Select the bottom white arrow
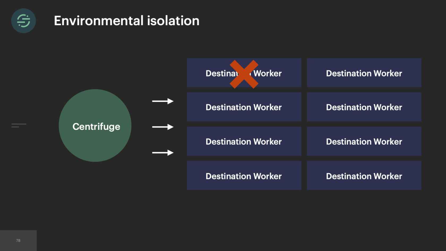Screen dimensions: 446x251 162,153
